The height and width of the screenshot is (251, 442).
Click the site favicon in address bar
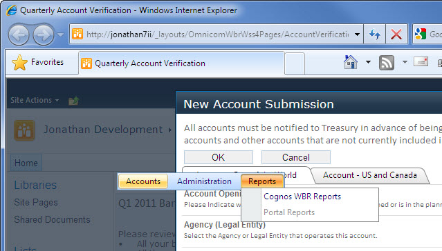[77, 34]
